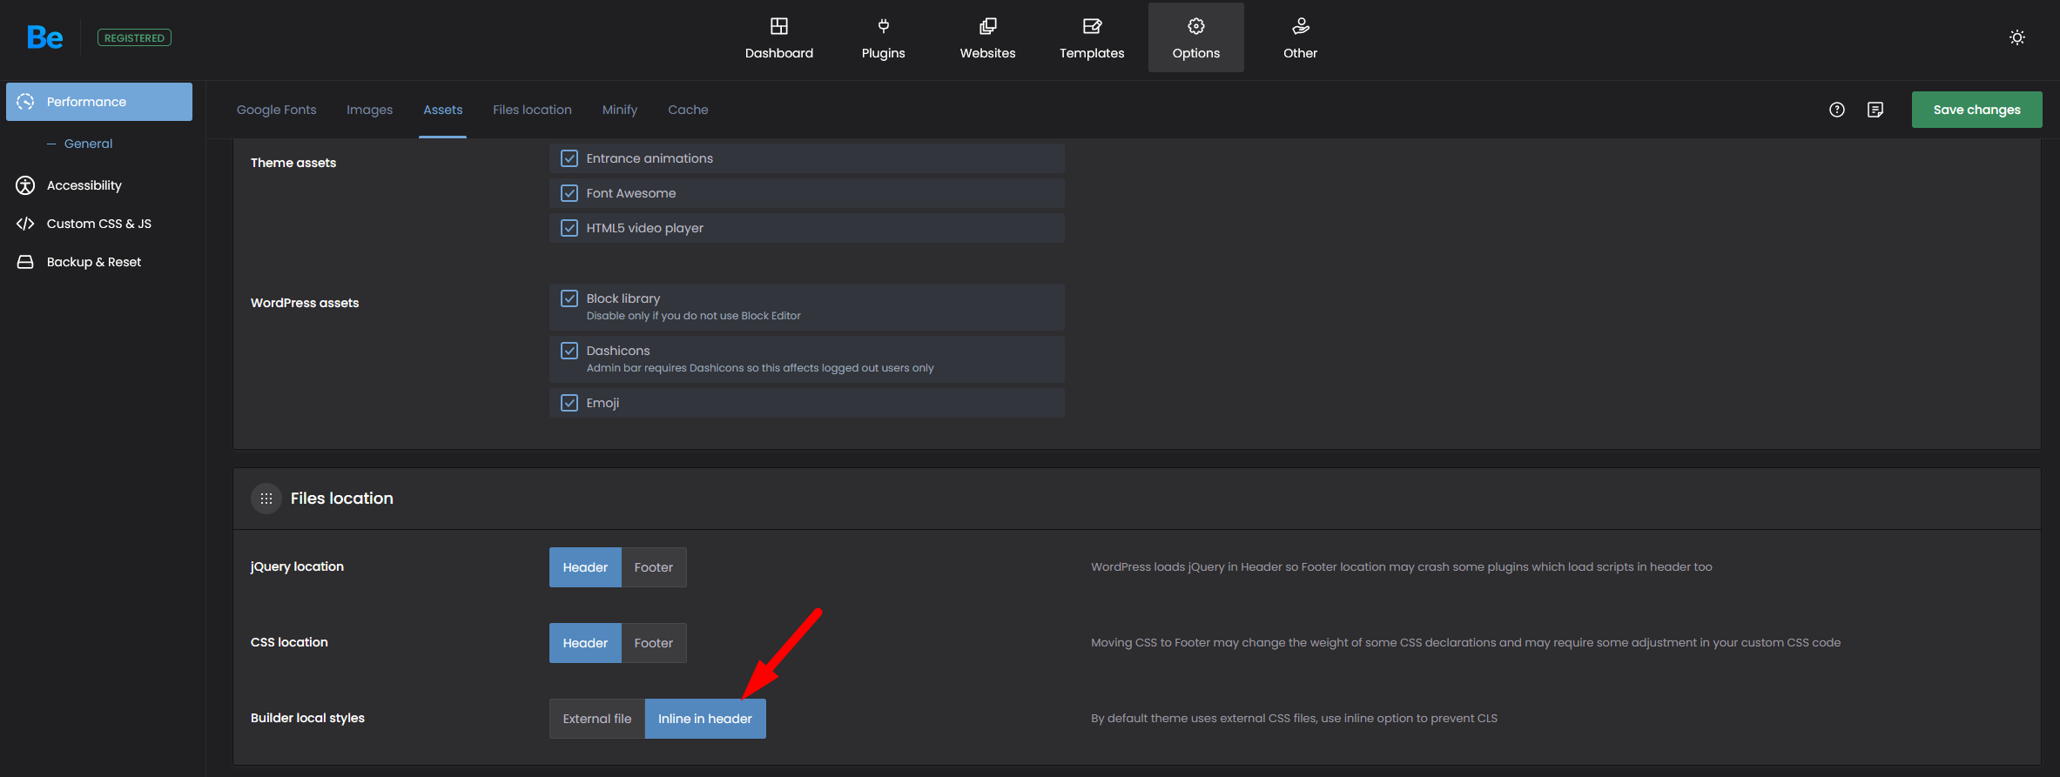Open the Other section
This screenshot has height=777, width=2060.
1300,38
